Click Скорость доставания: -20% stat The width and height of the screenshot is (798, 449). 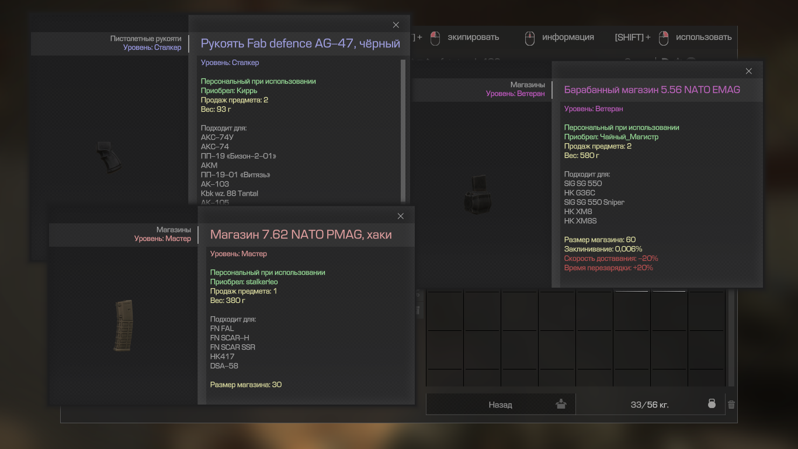click(611, 258)
